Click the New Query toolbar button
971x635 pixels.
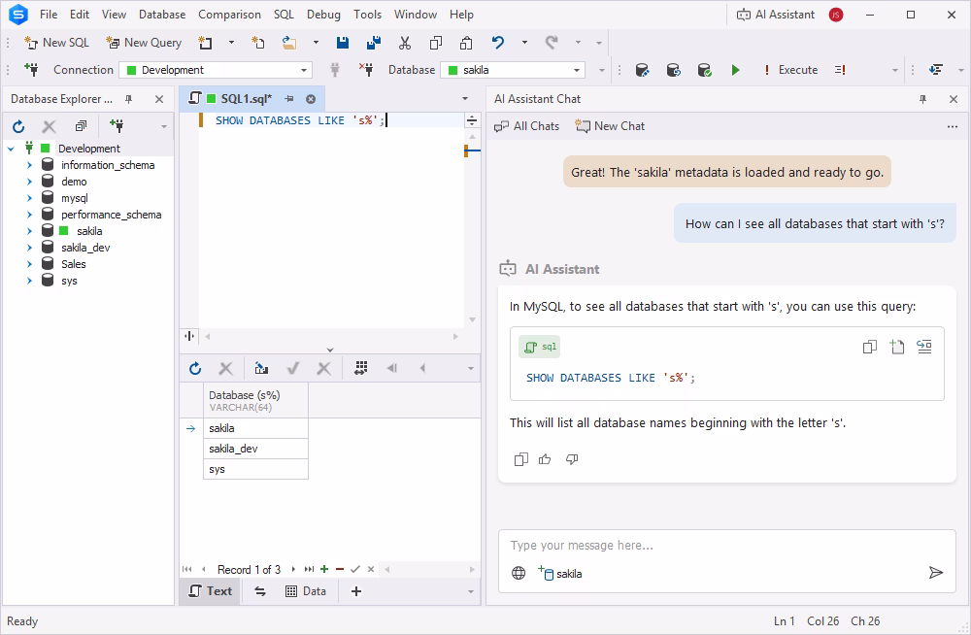coord(144,43)
